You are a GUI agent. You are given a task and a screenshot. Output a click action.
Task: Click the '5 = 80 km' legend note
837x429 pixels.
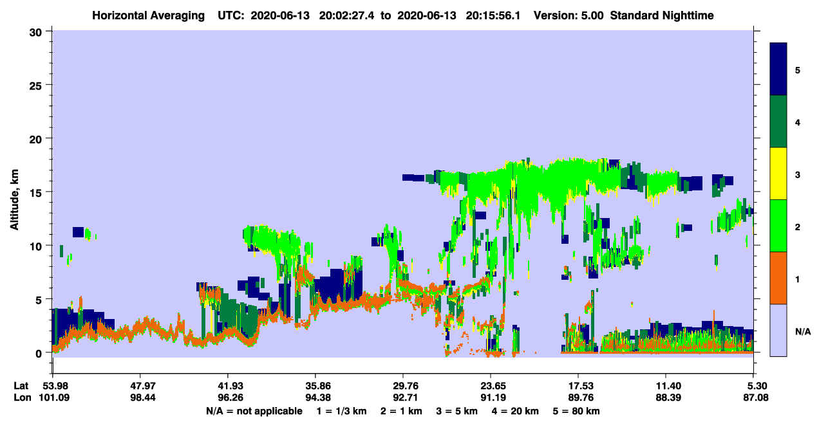pyautogui.click(x=577, y=411)
